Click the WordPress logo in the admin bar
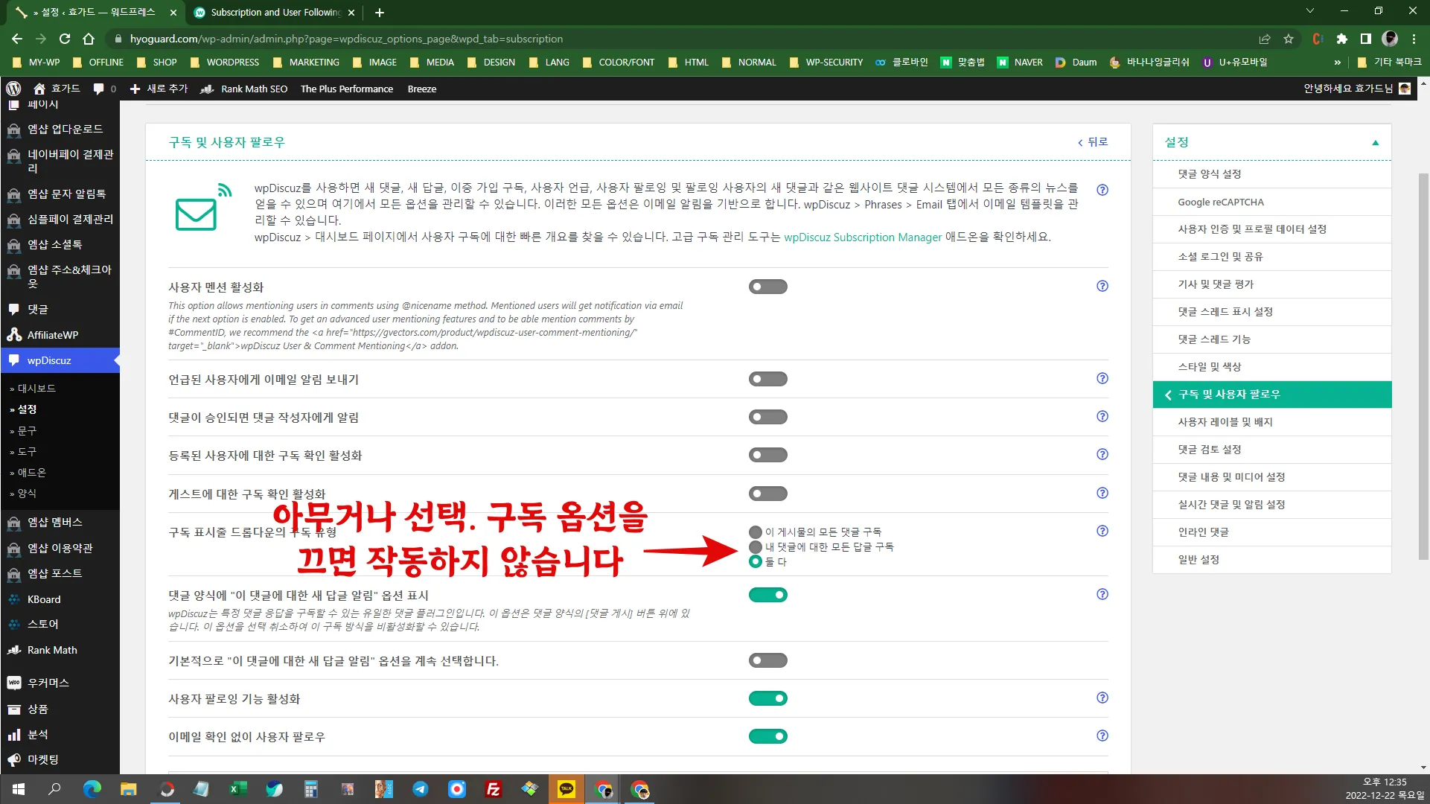The width and height of the screenshot is (1430, 804). point(13,89)
